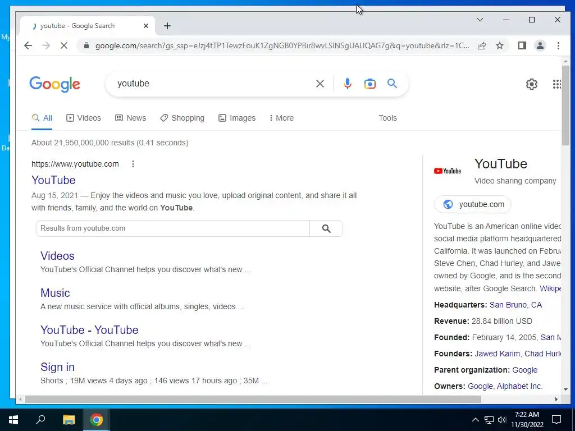Open Chrome three-dot menu

[558, 45]
